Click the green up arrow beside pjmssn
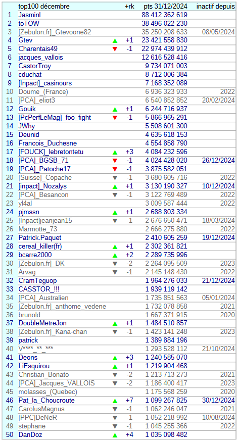 (115, 212)
